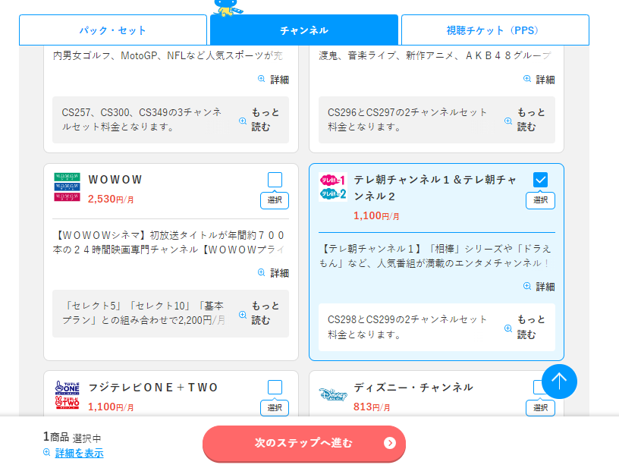The image size is (619, 468).
Task: Open the 視聴チケット（PPS） tab
Action: [495, 30]
